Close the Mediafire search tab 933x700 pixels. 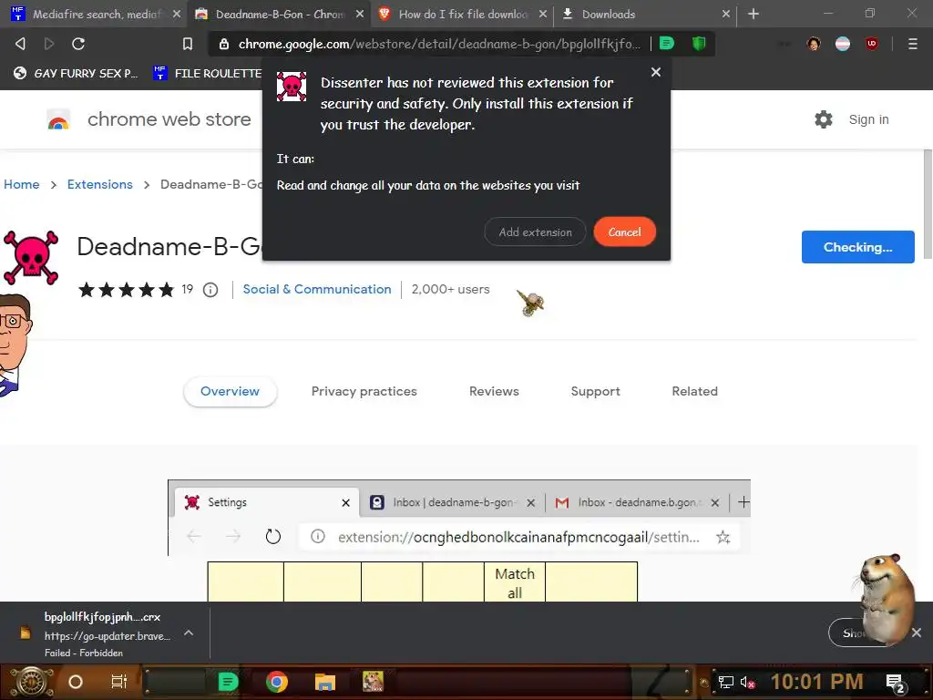177,14
